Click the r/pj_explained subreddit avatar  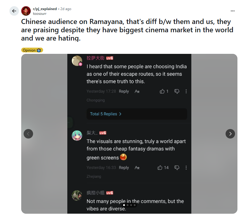point(26,11)
